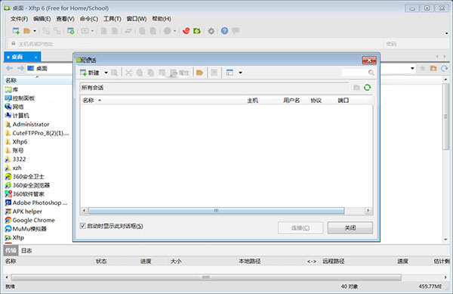
Task: Click the magnifier search icon in dialog
Action: [371, 73]
